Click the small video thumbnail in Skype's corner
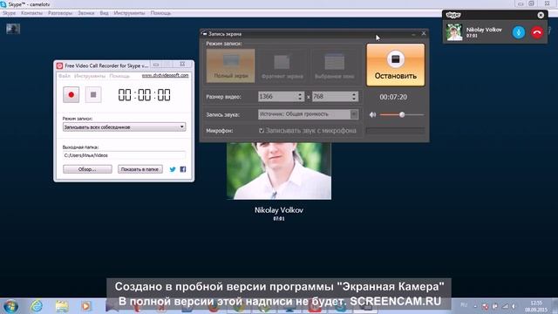This screenshot has height=314, width=558. tap(13, 29)
